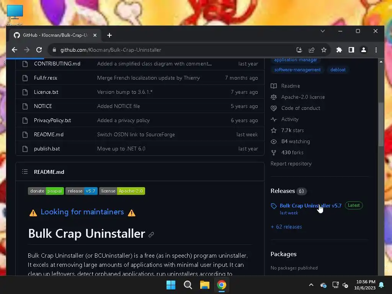Open README.md in the file list
392x294 pixels.
(49, 134)
